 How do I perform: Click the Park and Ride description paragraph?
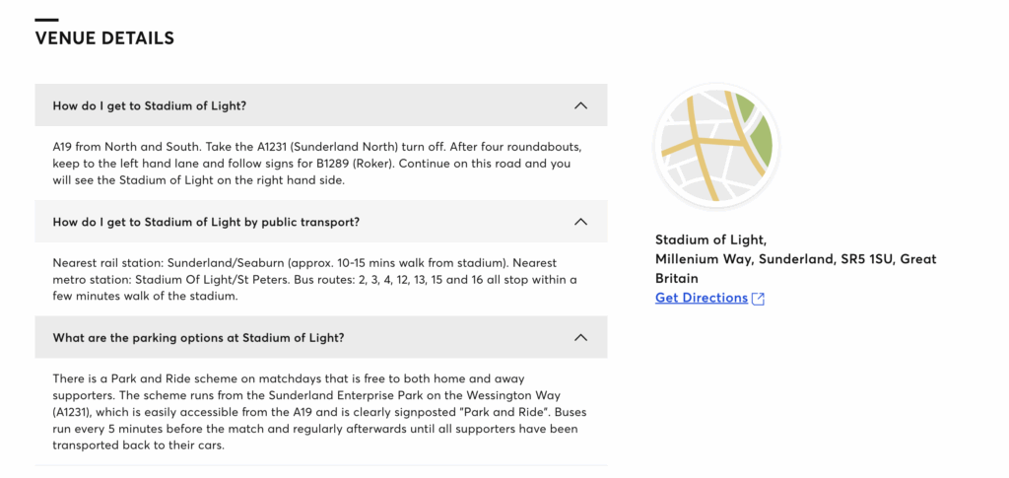tap(319, 412)
